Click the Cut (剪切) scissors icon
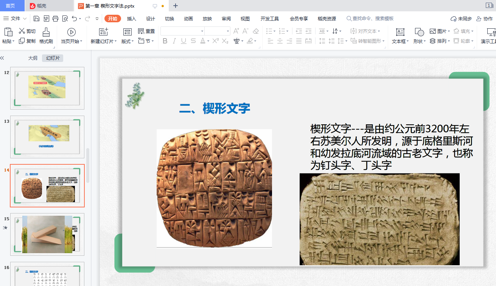Image resolution: width=496 pixels, height=286 pixels. 22,31
